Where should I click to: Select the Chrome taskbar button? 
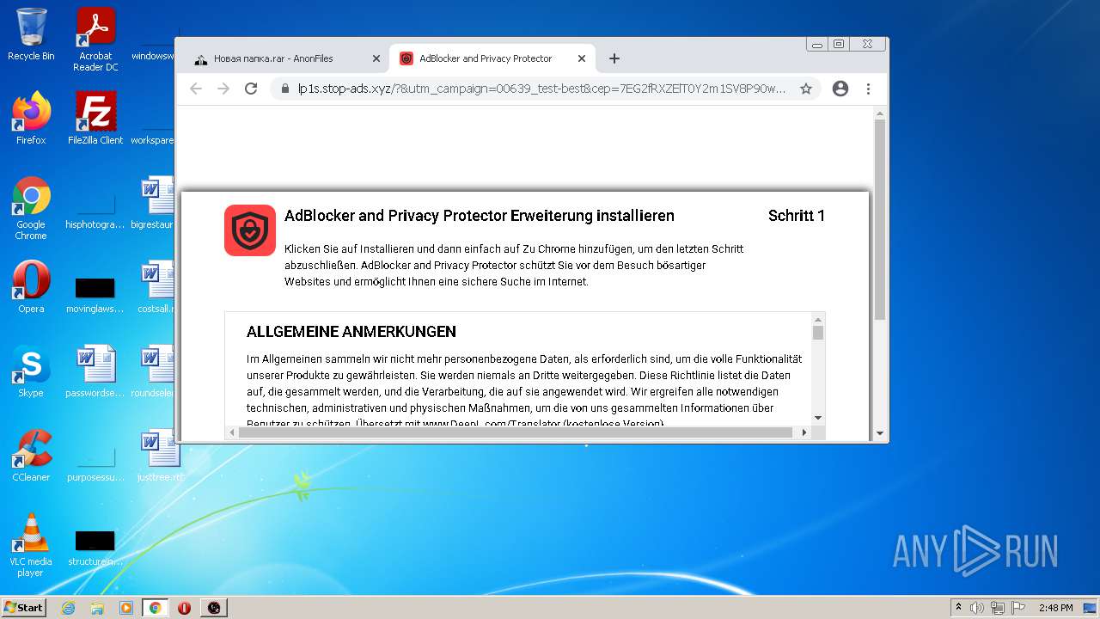[x=155, y=608]
